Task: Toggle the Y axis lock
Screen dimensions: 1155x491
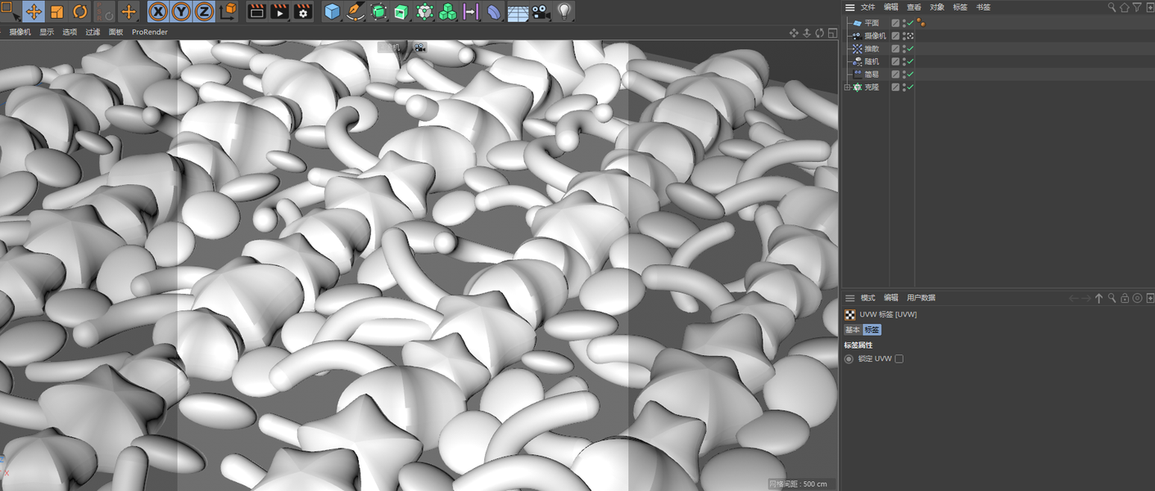Action: click(181, 11)
